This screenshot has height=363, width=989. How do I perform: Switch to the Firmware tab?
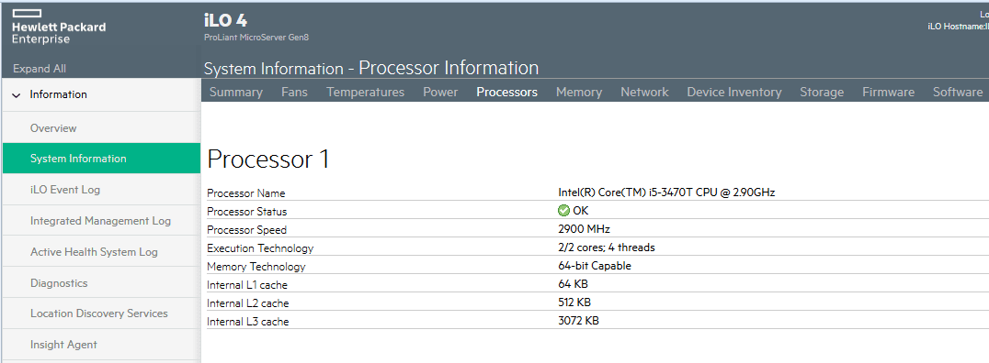[889, 92]
